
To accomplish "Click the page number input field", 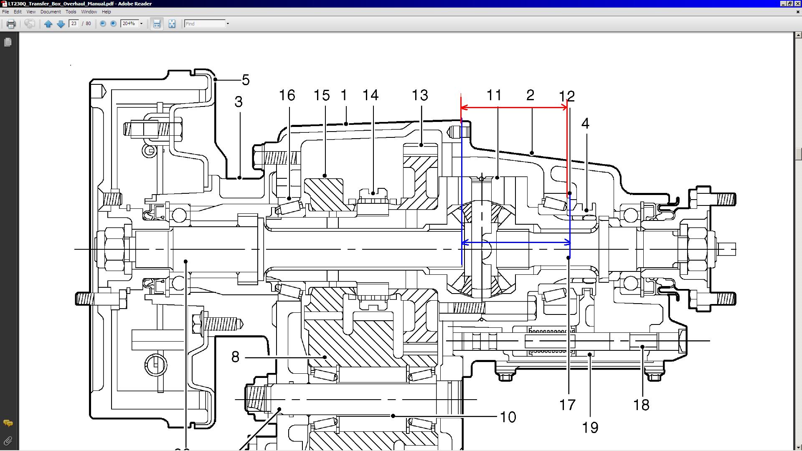I will [x=74, y=24].
